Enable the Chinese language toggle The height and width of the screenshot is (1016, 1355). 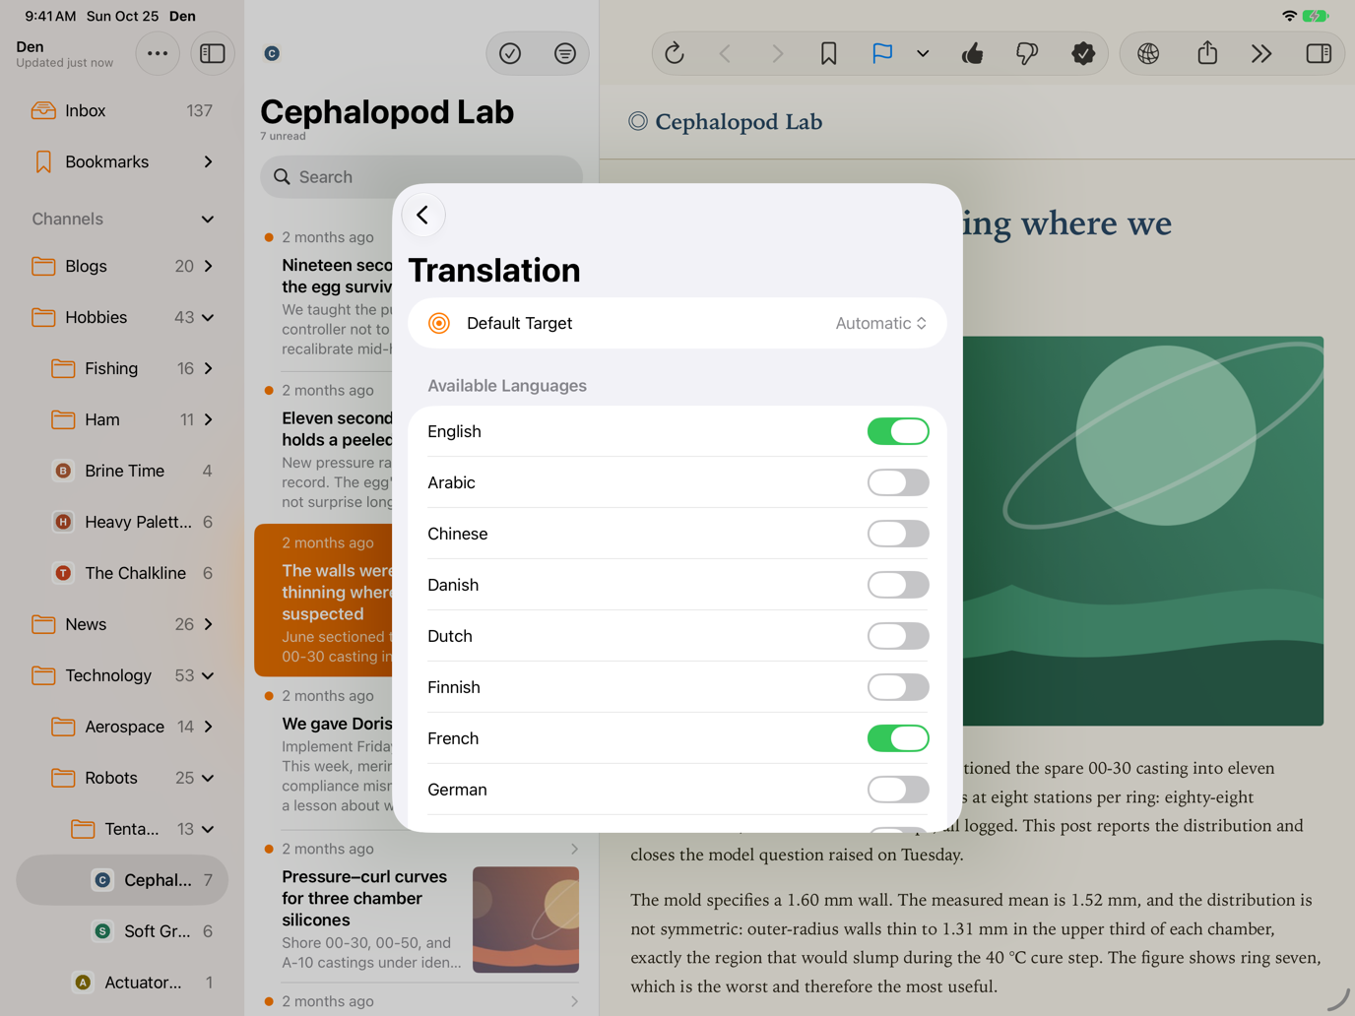click(x=898, y=534)
